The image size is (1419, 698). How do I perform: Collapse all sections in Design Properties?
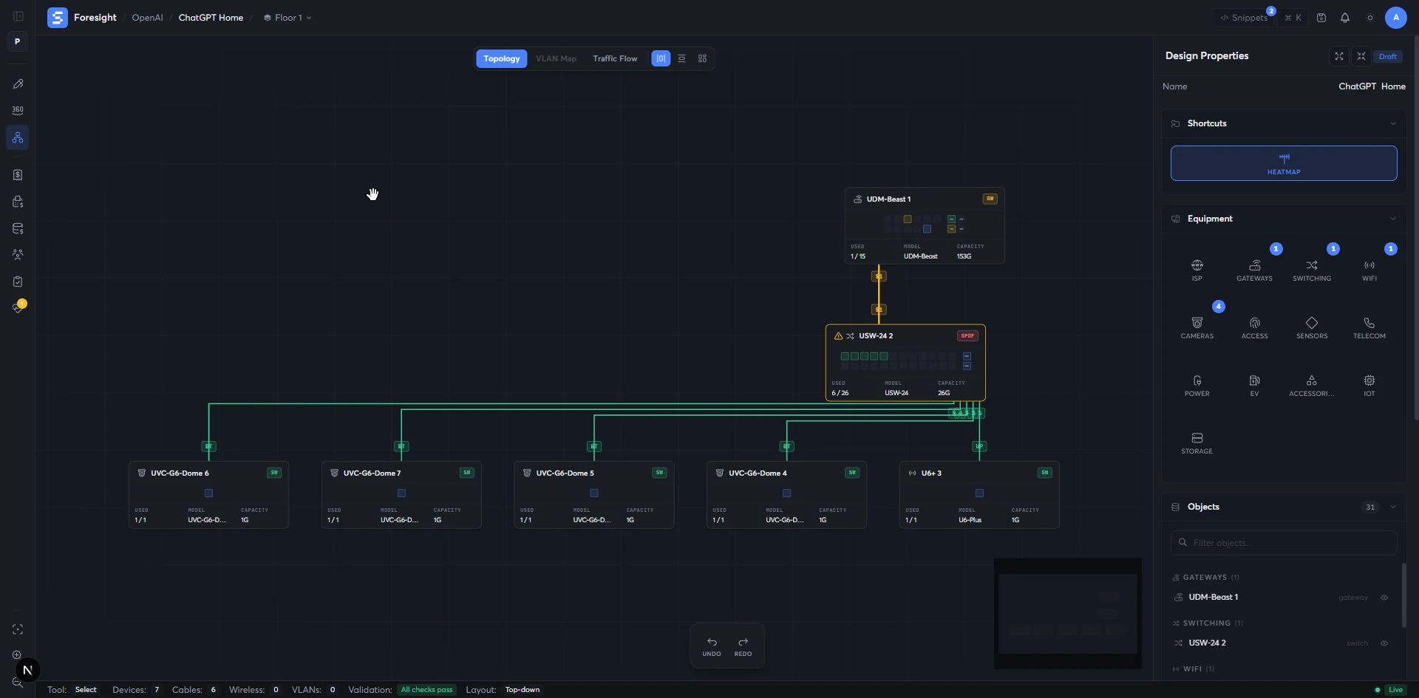[1361, 56]
